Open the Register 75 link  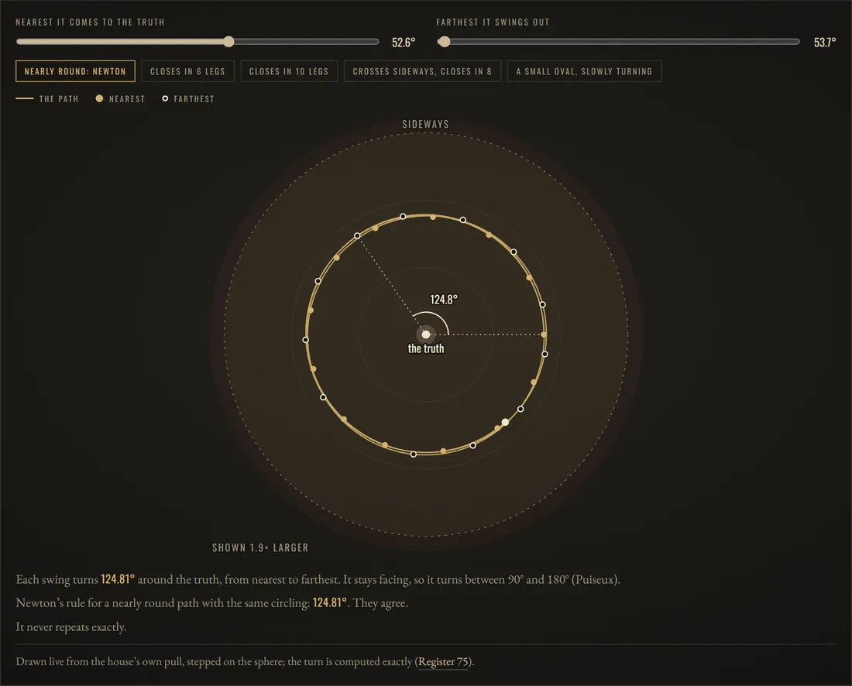click(x=443, y=661)
